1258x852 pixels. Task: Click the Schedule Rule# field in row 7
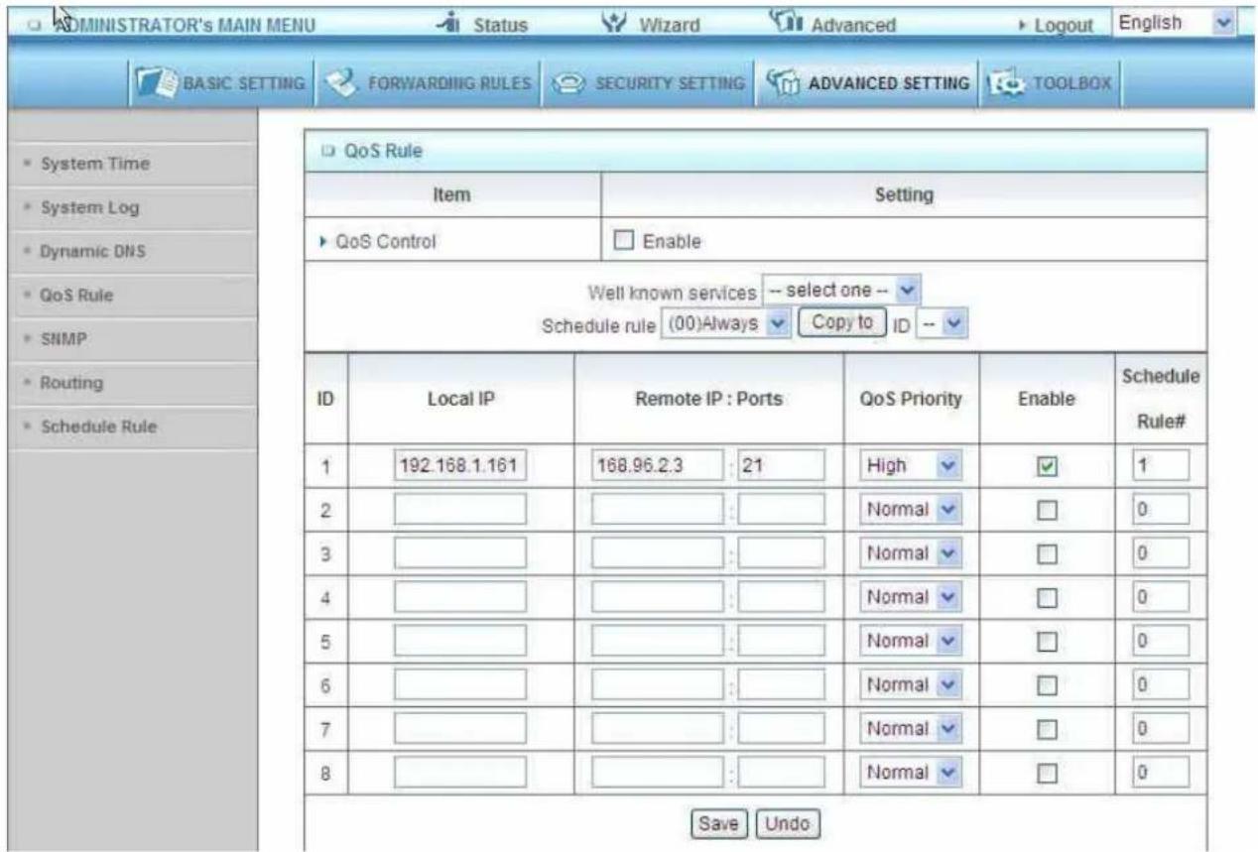[1161, 731]
